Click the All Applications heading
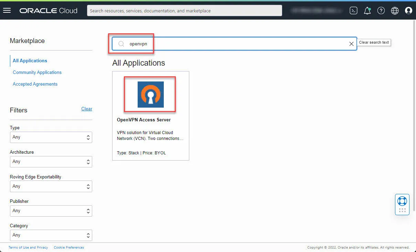Viewport: 416px width, 252px height. [139, 63]
